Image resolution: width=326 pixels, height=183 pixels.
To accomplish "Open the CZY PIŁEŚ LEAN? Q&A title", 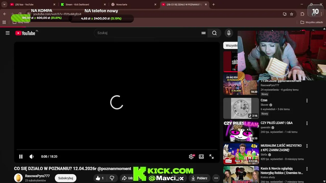I will click(x=277, y=123).
